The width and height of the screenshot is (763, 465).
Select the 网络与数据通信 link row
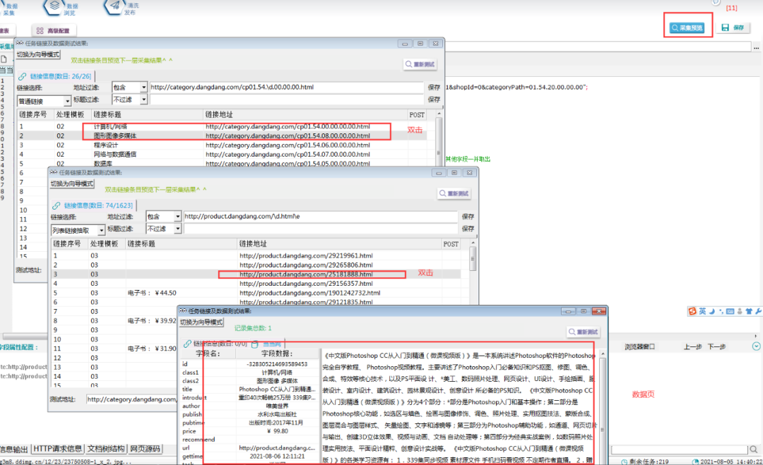tap(222, 155)
